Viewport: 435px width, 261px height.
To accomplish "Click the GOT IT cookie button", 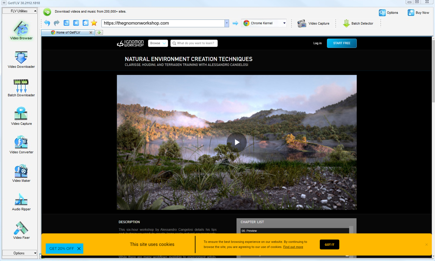I will (x=329, y=244).
